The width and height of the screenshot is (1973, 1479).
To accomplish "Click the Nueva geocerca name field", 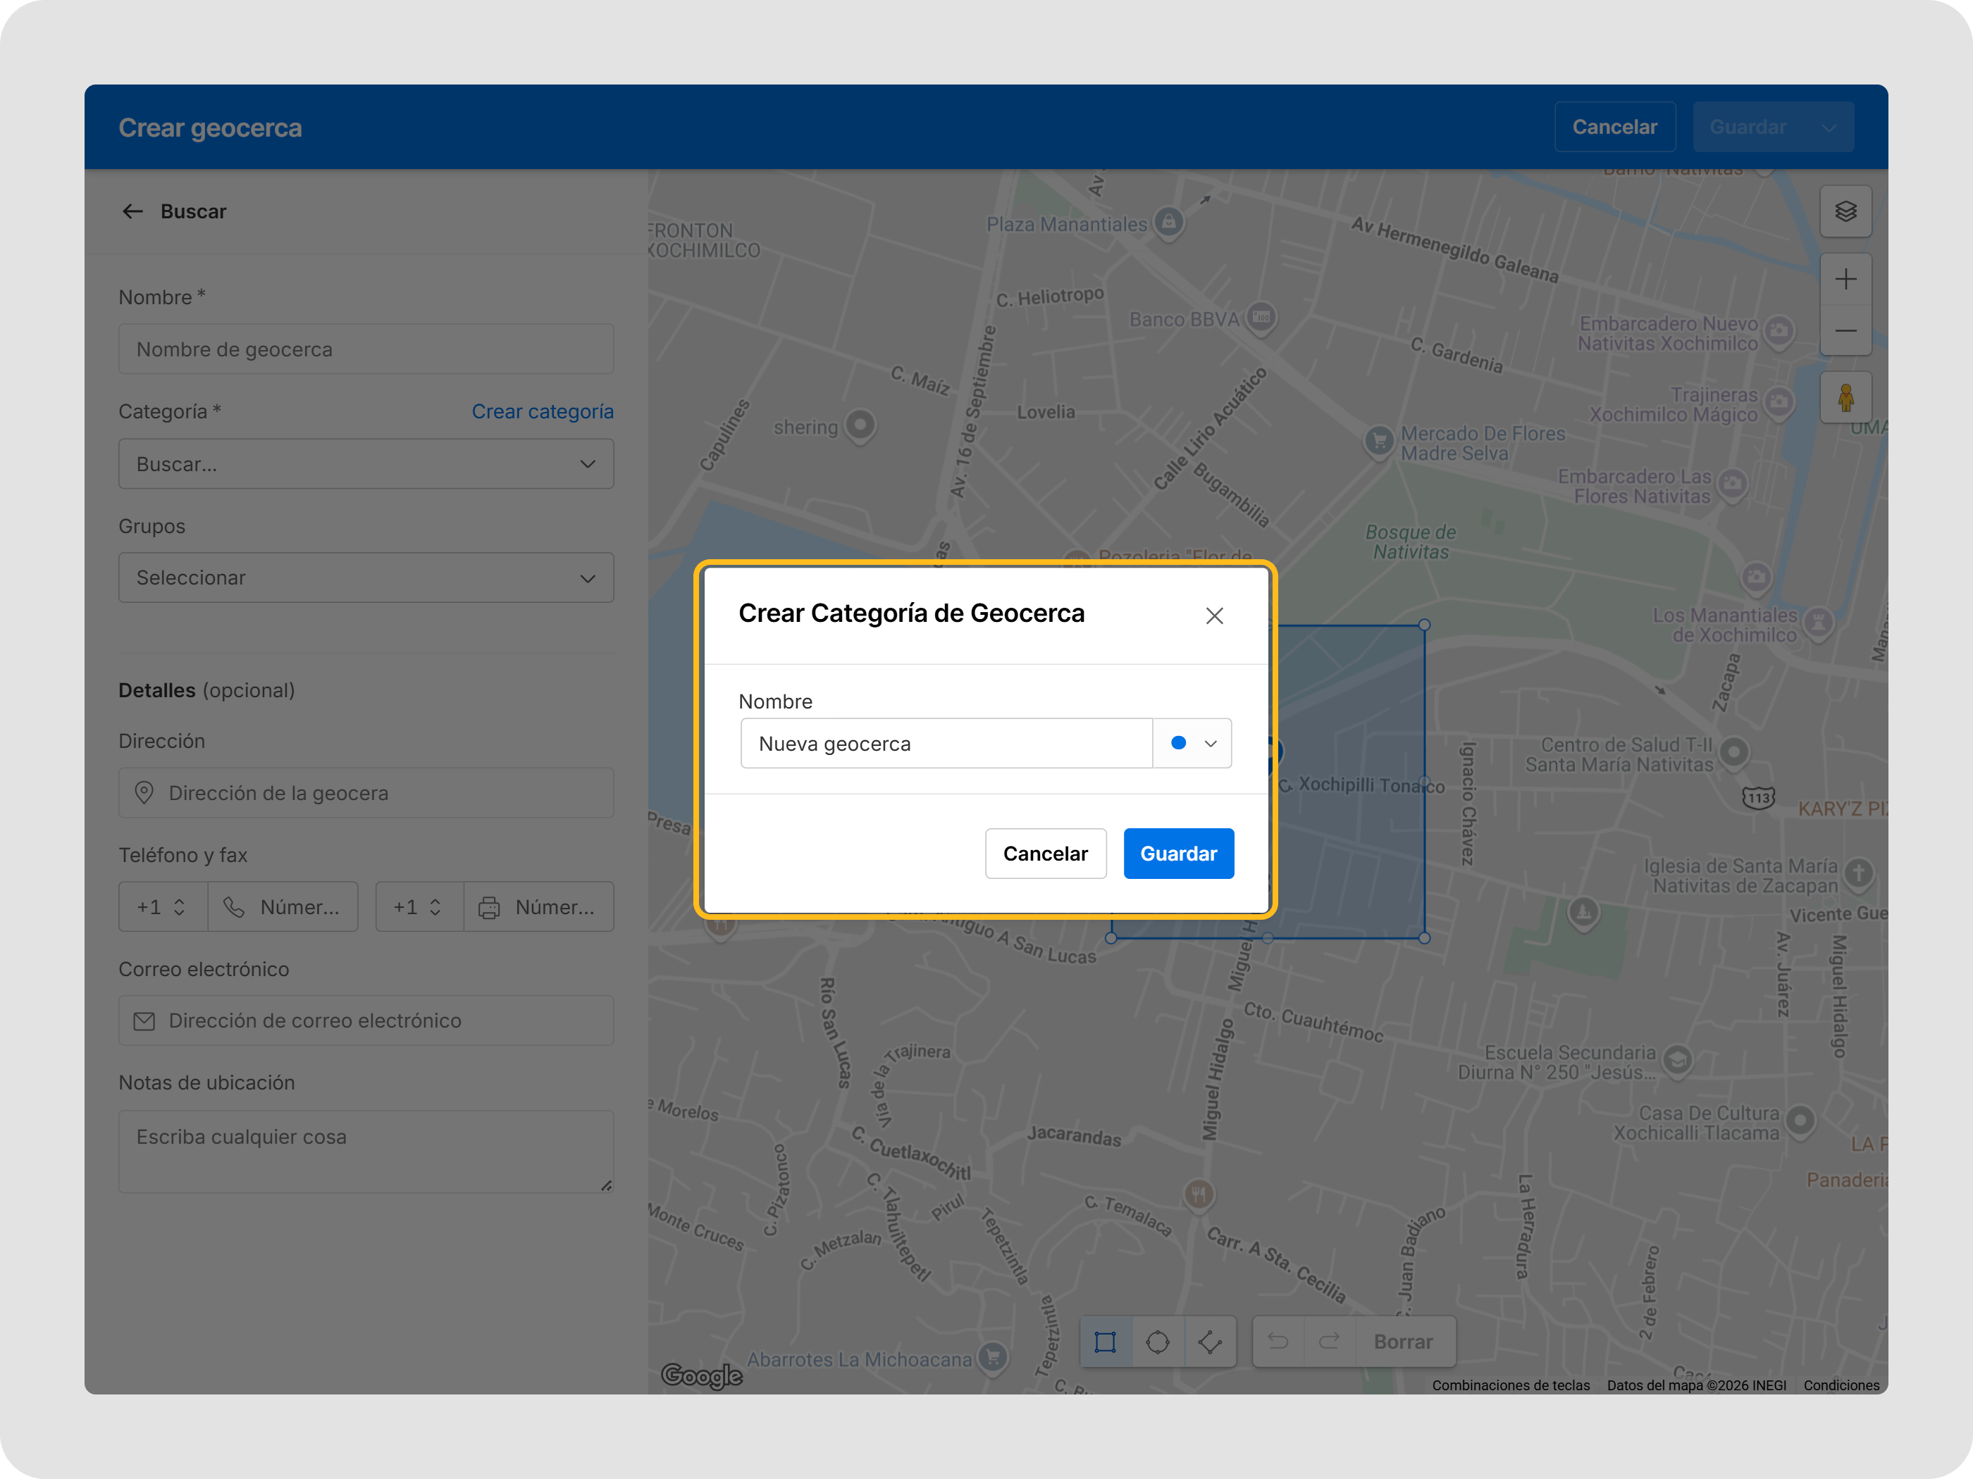I will pyautogui.click(x=946, y=744).
